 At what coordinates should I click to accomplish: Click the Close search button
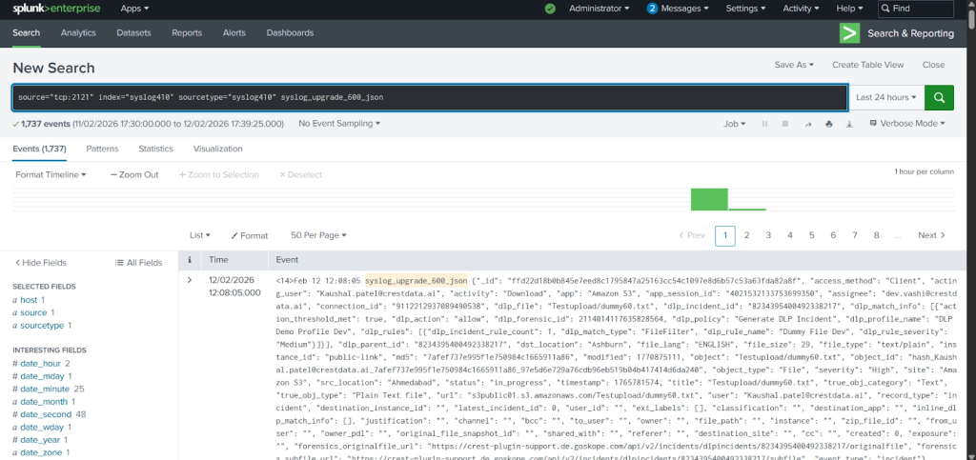(934, 65)
